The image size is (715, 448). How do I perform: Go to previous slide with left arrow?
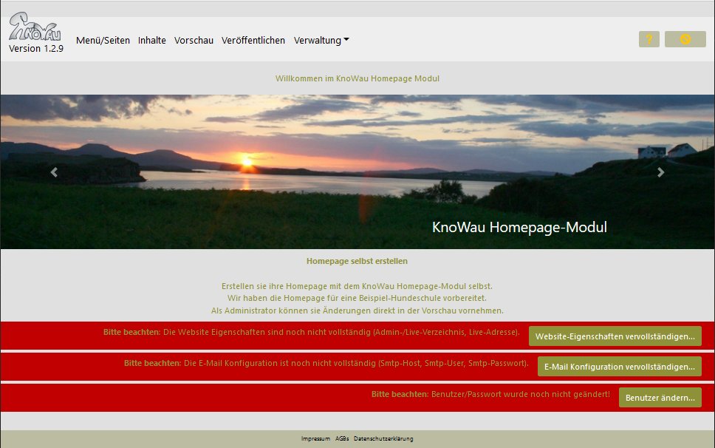tap(54, 172)
